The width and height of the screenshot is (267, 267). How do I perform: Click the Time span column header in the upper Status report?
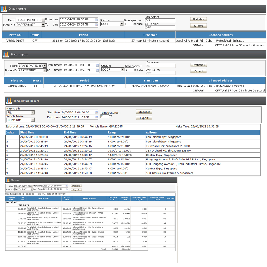[150, 35]
